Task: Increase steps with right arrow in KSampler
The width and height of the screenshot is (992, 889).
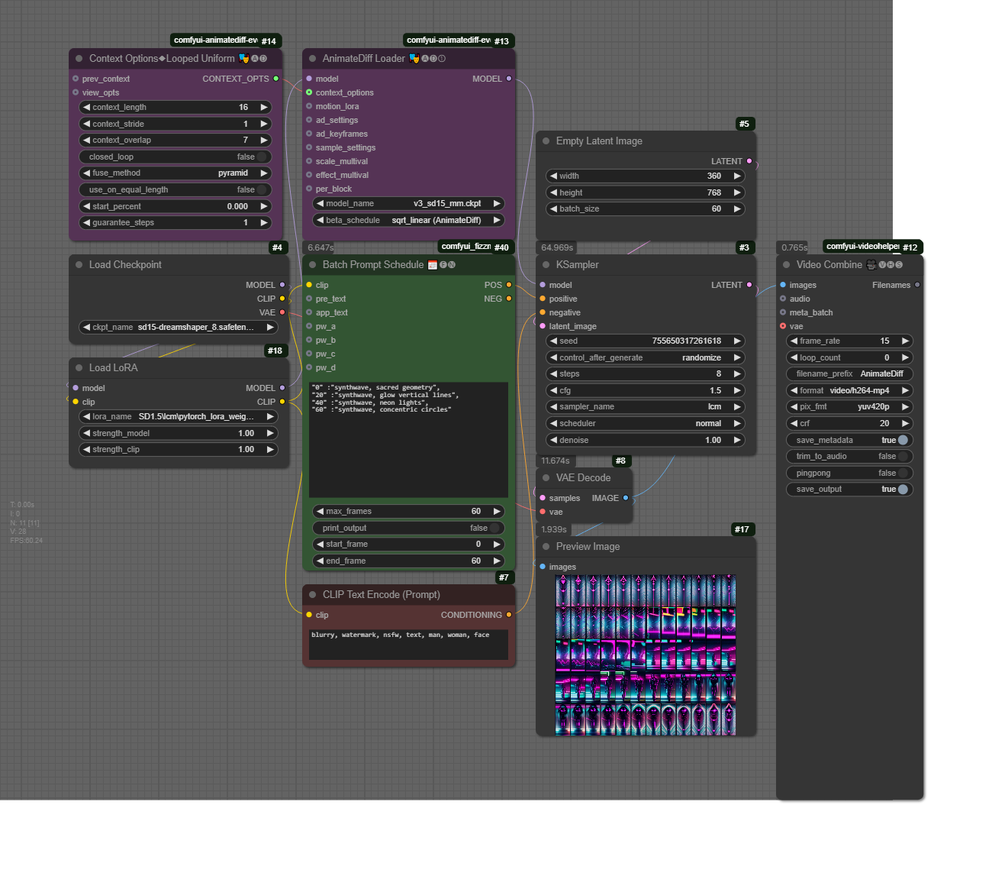Action: pos(737,374)
